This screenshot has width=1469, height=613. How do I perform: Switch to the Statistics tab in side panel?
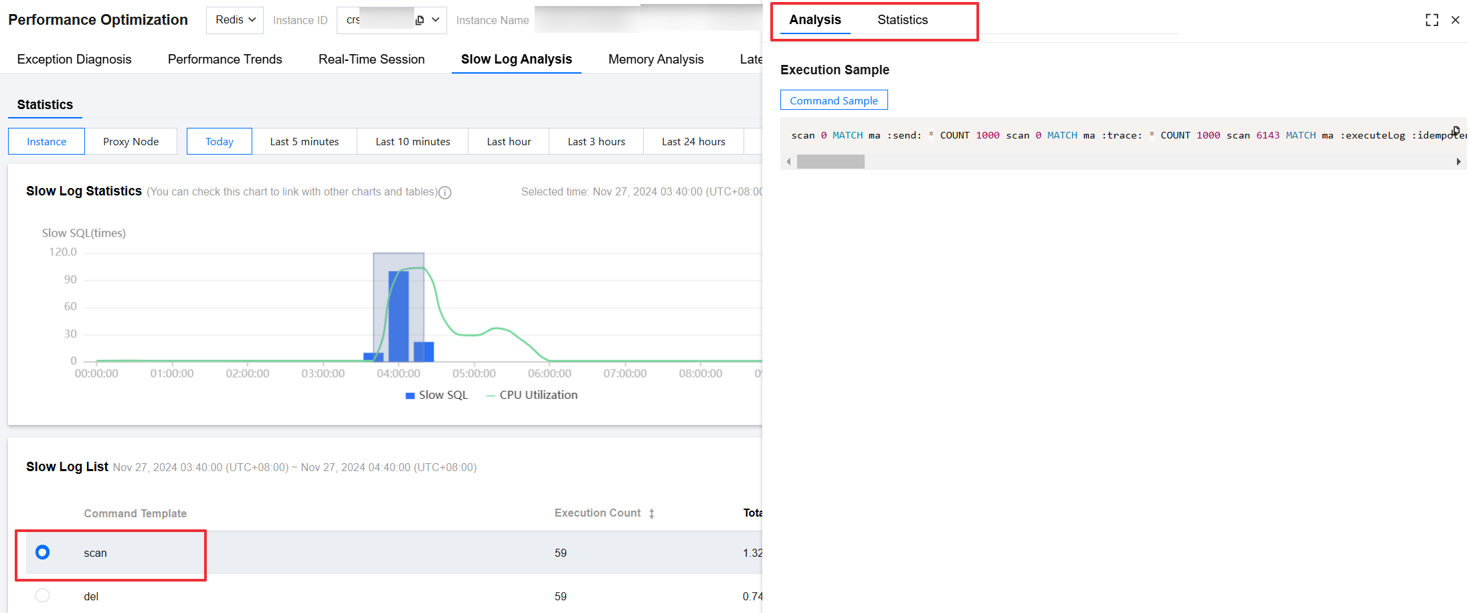point(902,20)
